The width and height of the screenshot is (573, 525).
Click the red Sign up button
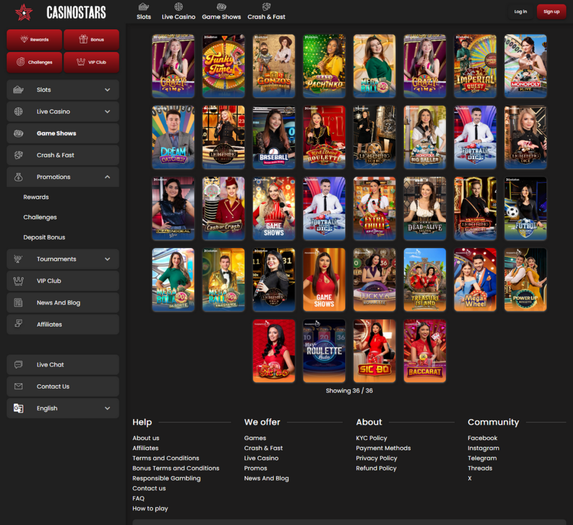[x=551, y=12]
